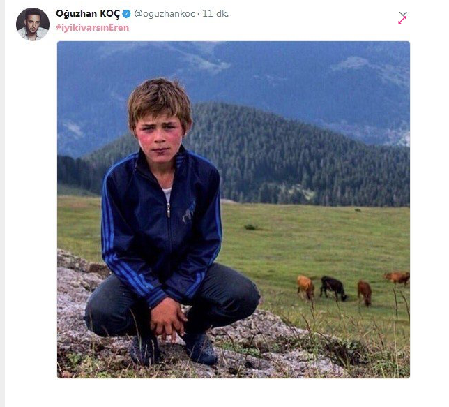Open Oğuzhan KOÇ's profile picture avatar
449x407 pixels.
33,24
